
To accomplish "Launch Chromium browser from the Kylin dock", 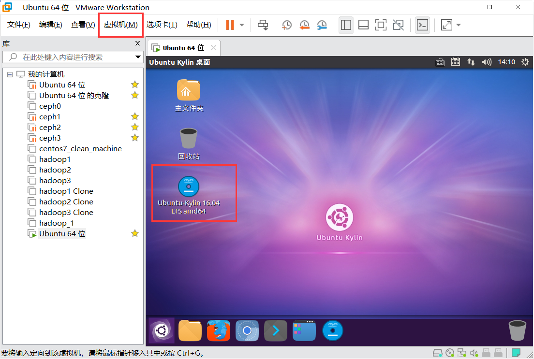I will [247, 330].
